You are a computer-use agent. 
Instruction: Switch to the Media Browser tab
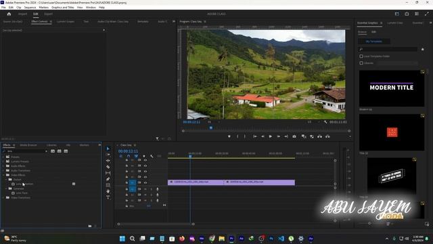pos(28,145)
